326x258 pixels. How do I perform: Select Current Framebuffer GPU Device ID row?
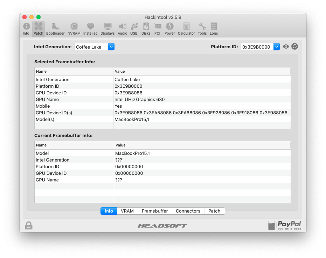pyautogui.click(x=162, y=173)
